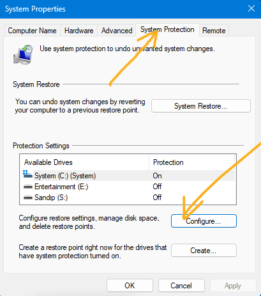Select the System Protection tab

[x=167, y=29]
